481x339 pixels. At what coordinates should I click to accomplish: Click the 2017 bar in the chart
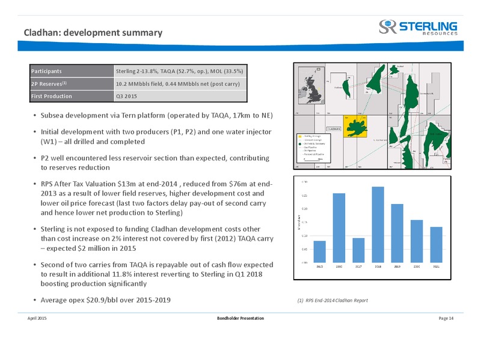(x=358, y=250)
